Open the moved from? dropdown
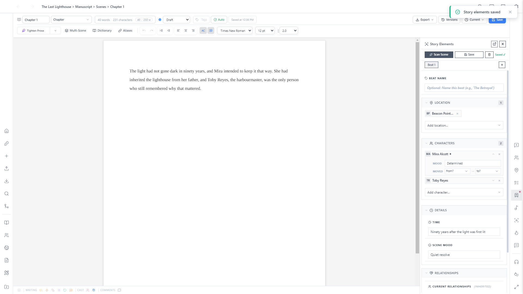 tap(457, 171)
